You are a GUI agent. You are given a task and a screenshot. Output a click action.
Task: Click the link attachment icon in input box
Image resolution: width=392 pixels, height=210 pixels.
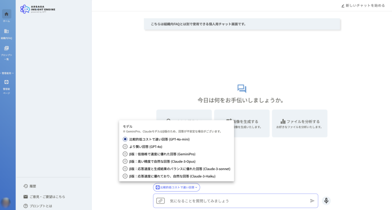pyautogui.click(x=160, y=201)
